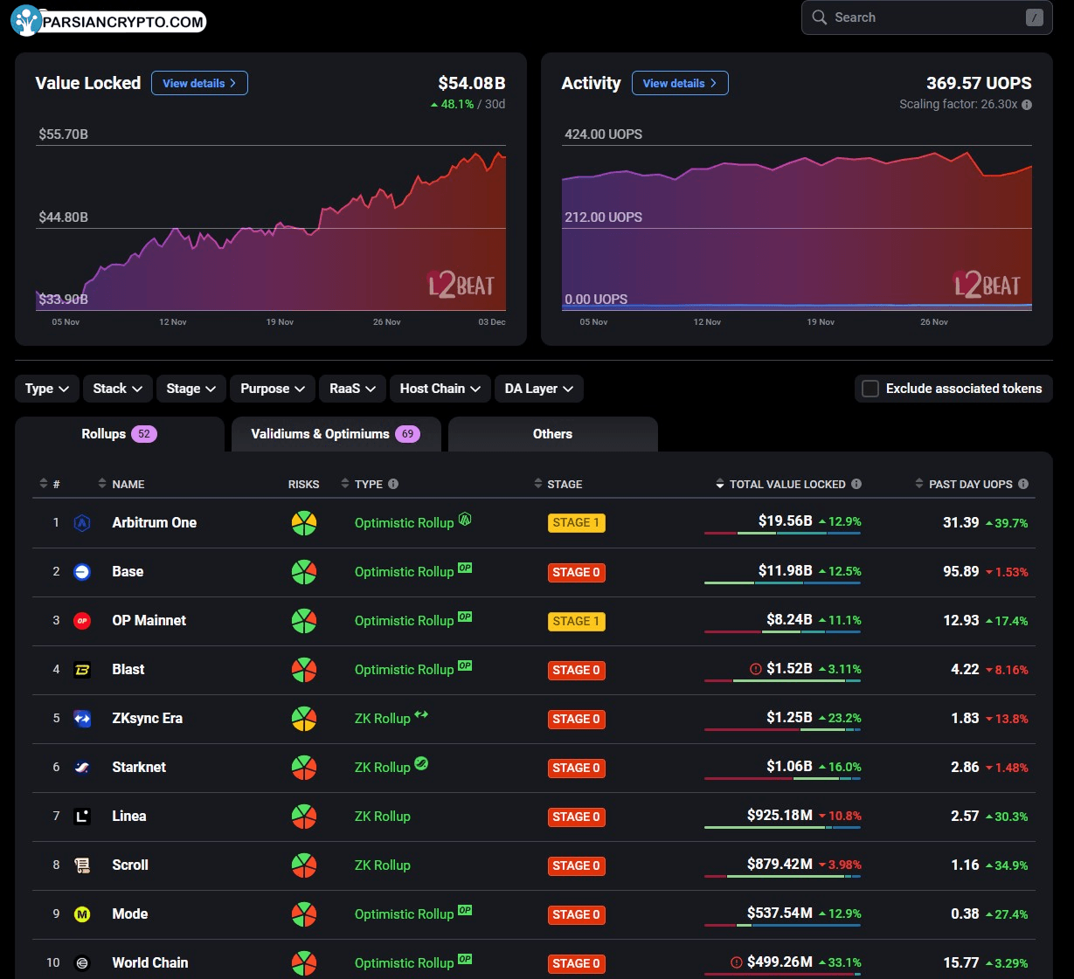1074x979 pixels.
Task: Click Arbitrum One TVL breakdown bar
Action: 782,533
